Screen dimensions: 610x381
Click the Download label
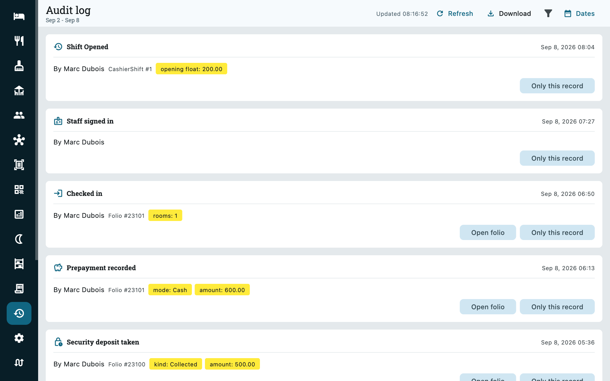coord(515,14)
